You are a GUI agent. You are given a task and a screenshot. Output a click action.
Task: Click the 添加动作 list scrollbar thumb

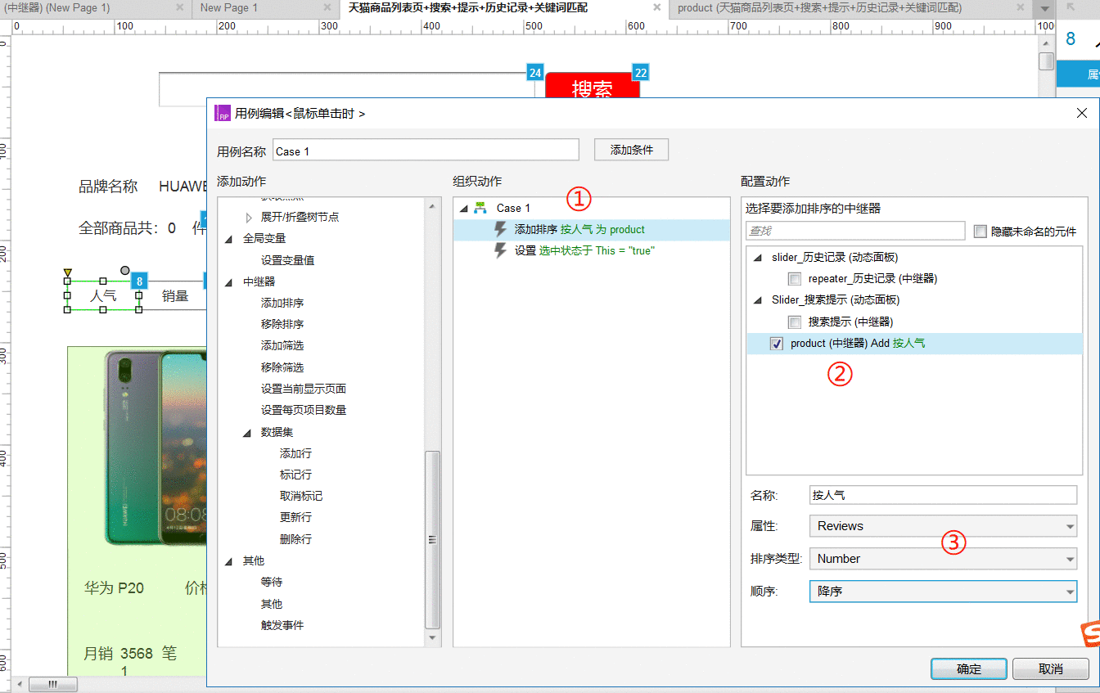(432, 540)
